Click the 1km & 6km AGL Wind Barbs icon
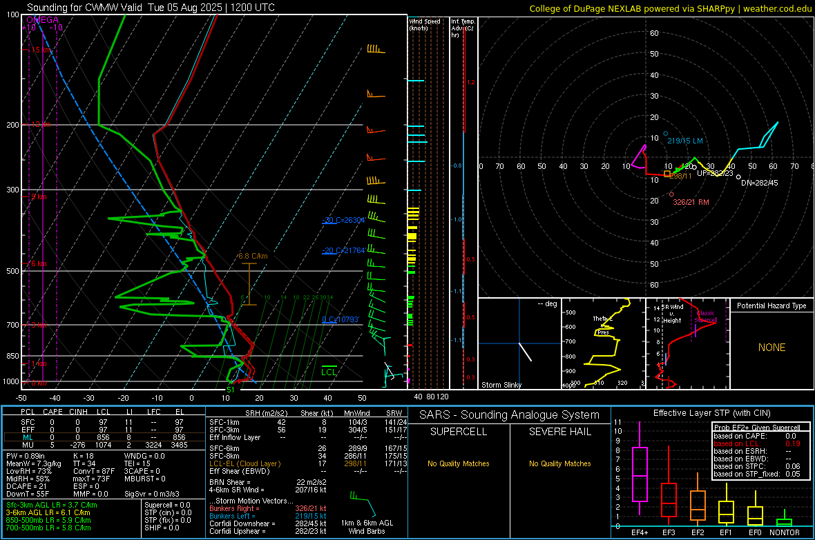This screenshot has width=815, height=540. [364, 503]
